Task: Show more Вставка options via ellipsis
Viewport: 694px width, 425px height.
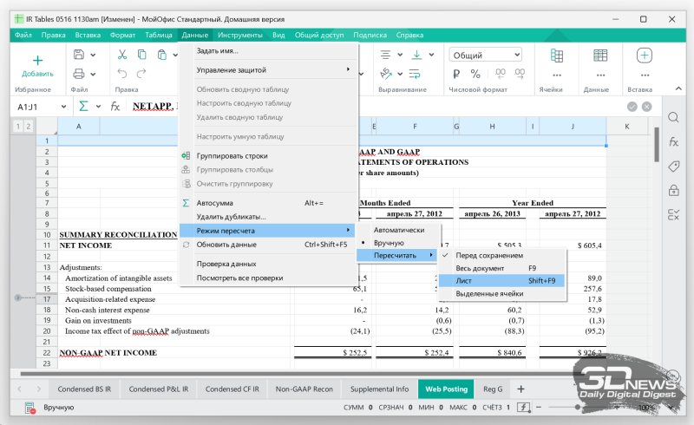Action: (x=645, y=75)
